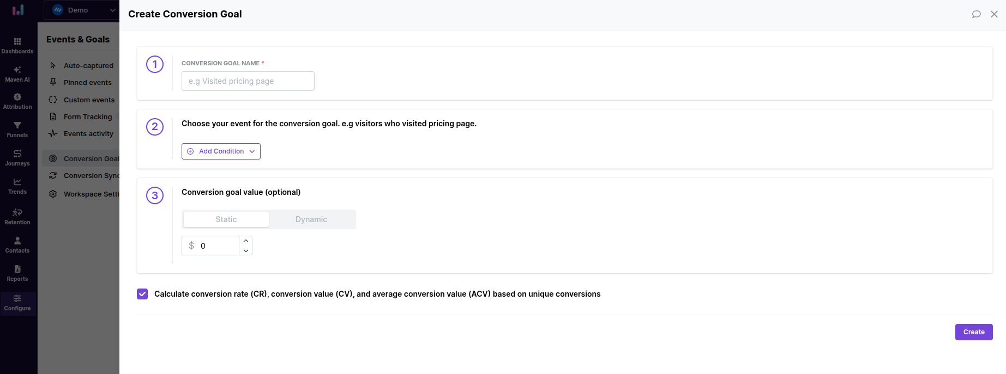Screen dimensions: 1006x374
Task: Select the Static value option
Action: [226, 219]
